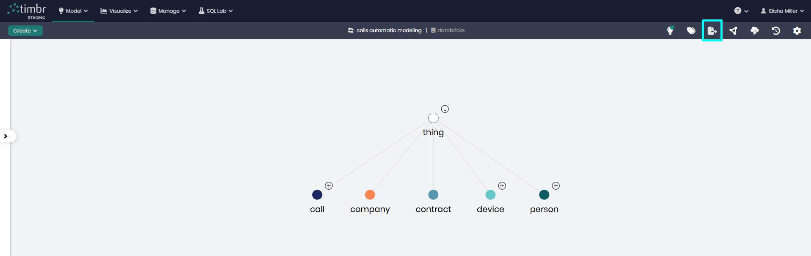Click the timbr staging logo
Image resolution: width=811 pixels, height=256 pixels.
point(27,11)
